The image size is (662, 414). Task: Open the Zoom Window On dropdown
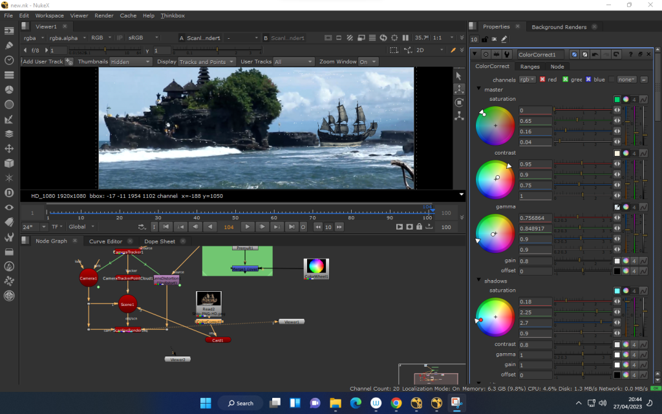click(x=368, y=61)
